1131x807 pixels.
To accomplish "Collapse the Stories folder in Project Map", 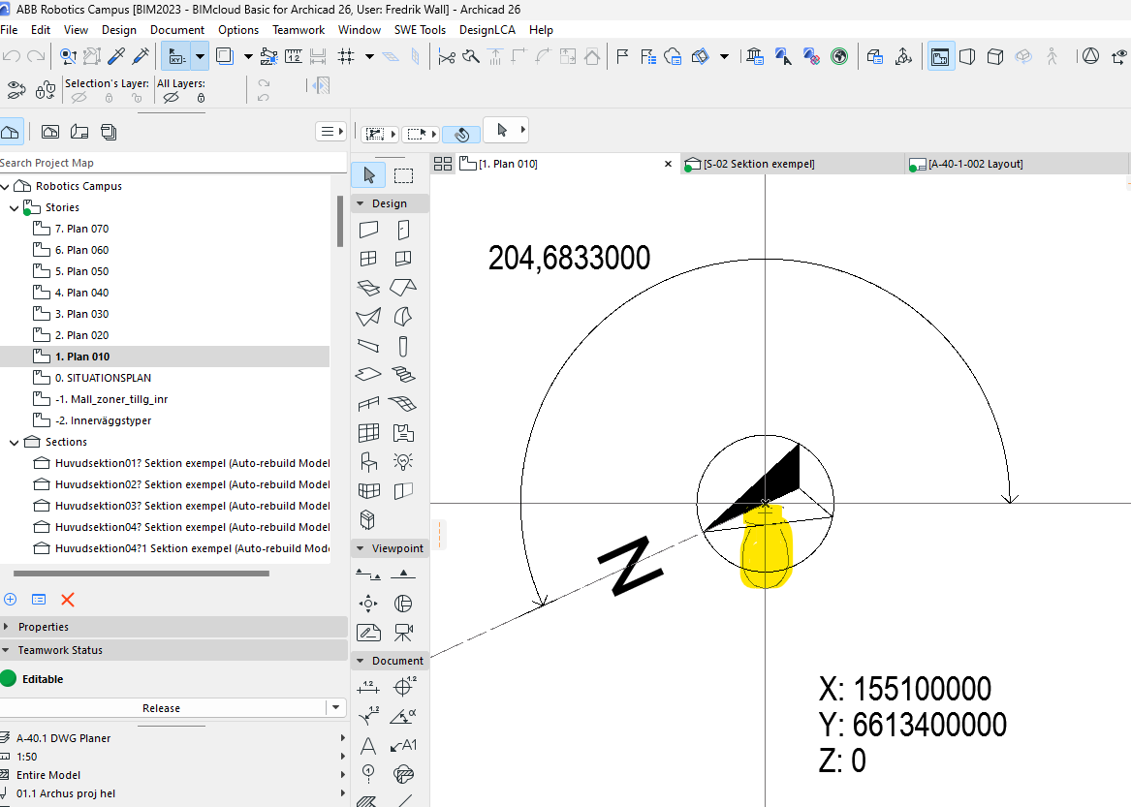I will [x=14, y=207].
